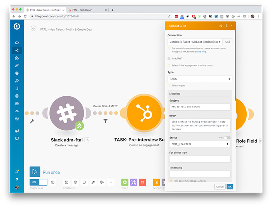This screenshot has height=207, width=272.
Task: Open a new browser tab
Action: coord(113,10)
